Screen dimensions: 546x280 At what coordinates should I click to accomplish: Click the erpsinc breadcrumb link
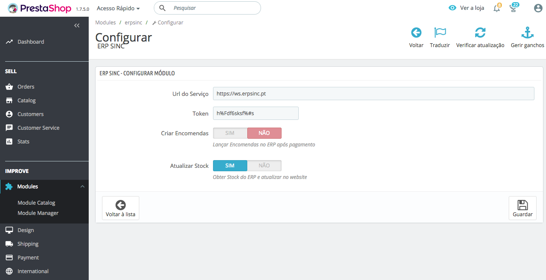[133, 22]
